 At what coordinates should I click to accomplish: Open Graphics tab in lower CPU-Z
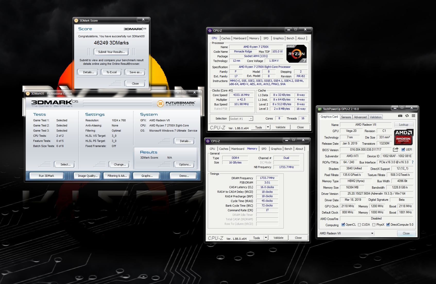pyautogui.click(x=276, y=149)
